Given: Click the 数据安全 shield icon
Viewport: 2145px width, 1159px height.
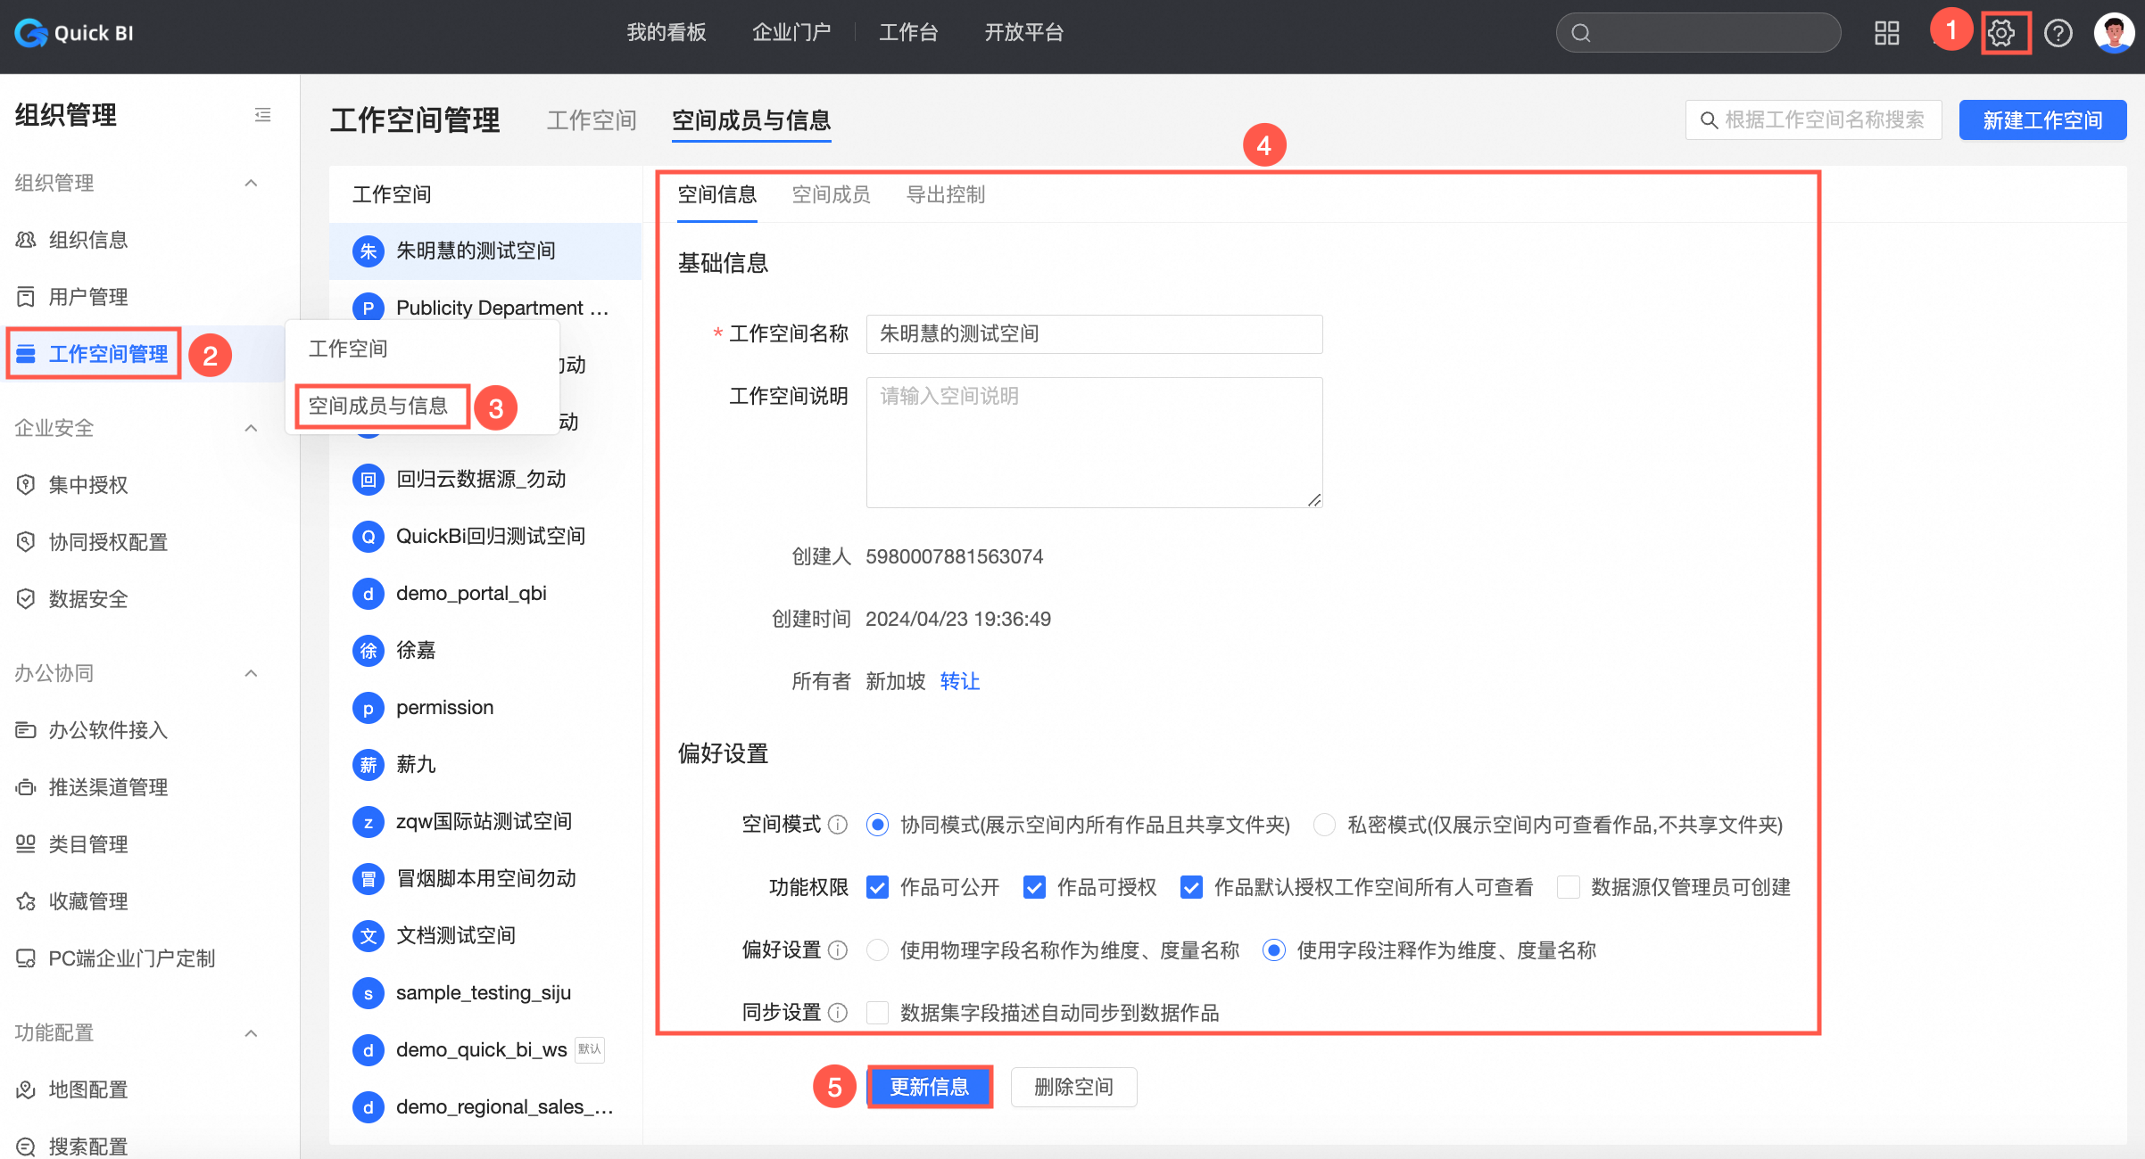Looking at the screenshot, I should (x=26, y=599).
